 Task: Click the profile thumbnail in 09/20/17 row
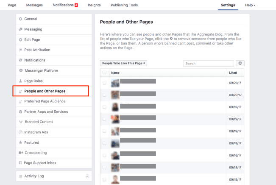click(115, 95)
